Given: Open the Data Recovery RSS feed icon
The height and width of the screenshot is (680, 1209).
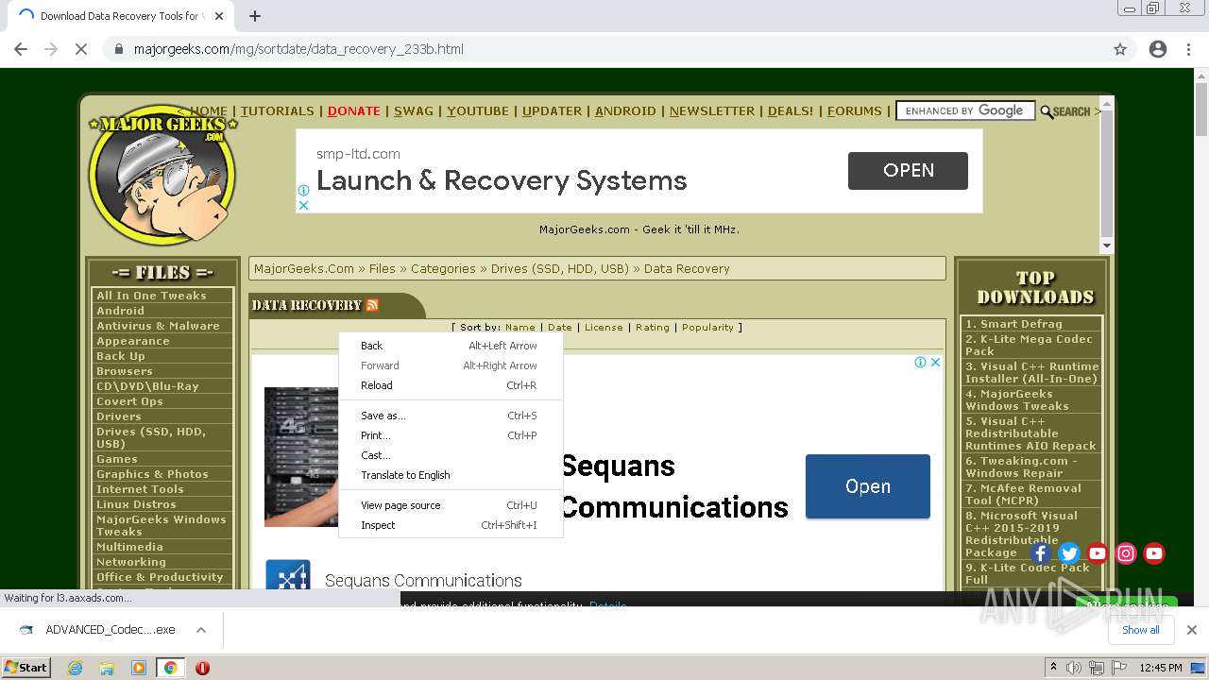Looking at the screenshot, I should (x=372, y=305).
